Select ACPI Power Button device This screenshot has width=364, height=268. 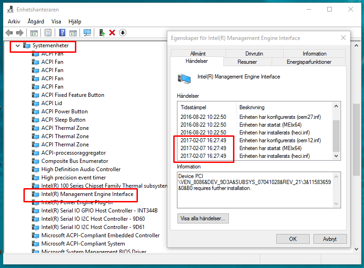pyautogui.click(x=64, y=112)
